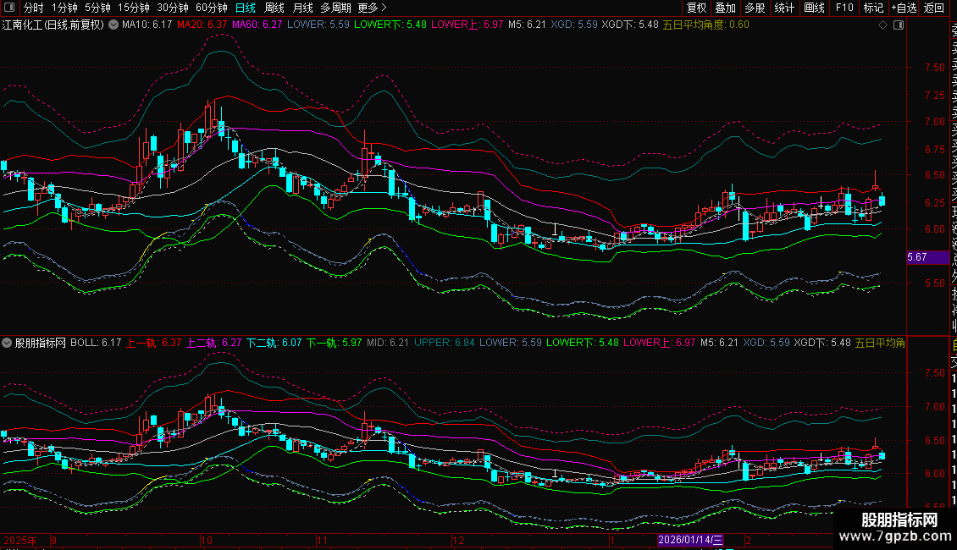Click the red MA20: 6.37 label
The image size is (957, 550).
click(202, 25)
